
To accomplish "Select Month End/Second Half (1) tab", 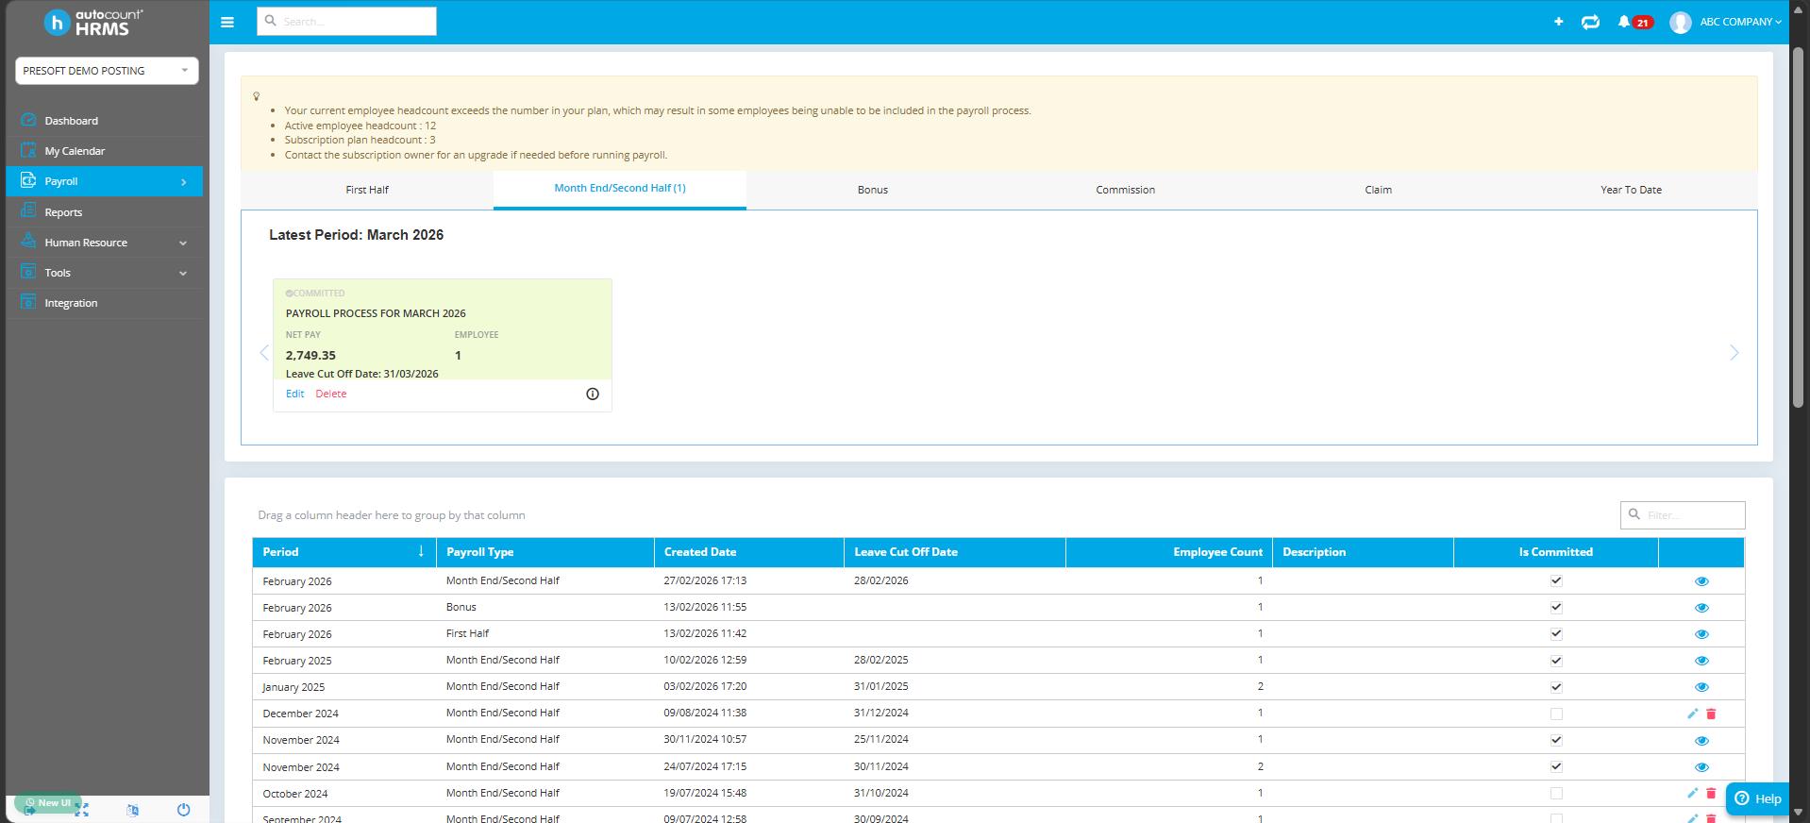I will [620, 189].
